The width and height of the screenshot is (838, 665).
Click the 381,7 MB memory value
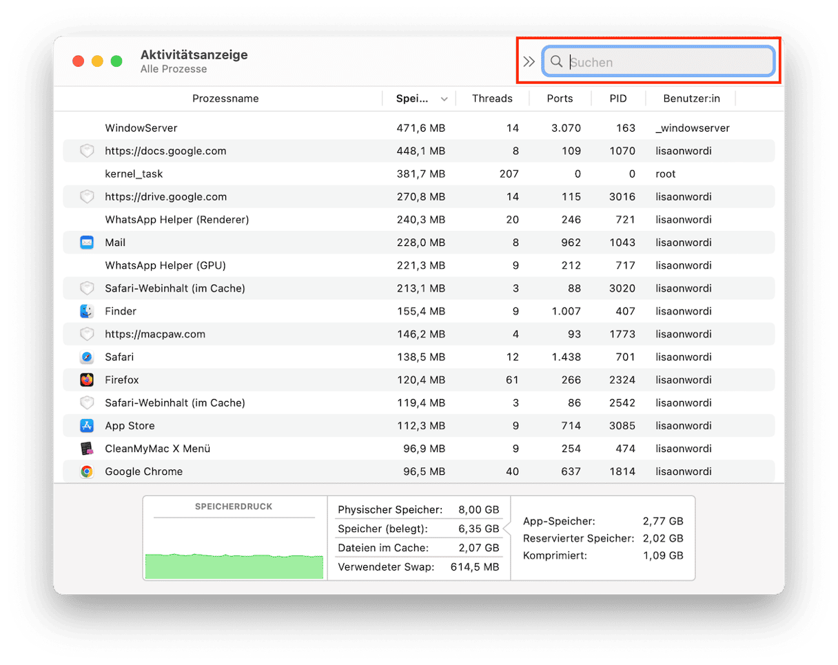point(422,174)
